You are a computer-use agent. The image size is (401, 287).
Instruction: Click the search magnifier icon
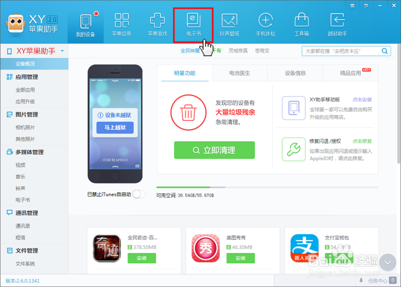[x=385, y=51]
